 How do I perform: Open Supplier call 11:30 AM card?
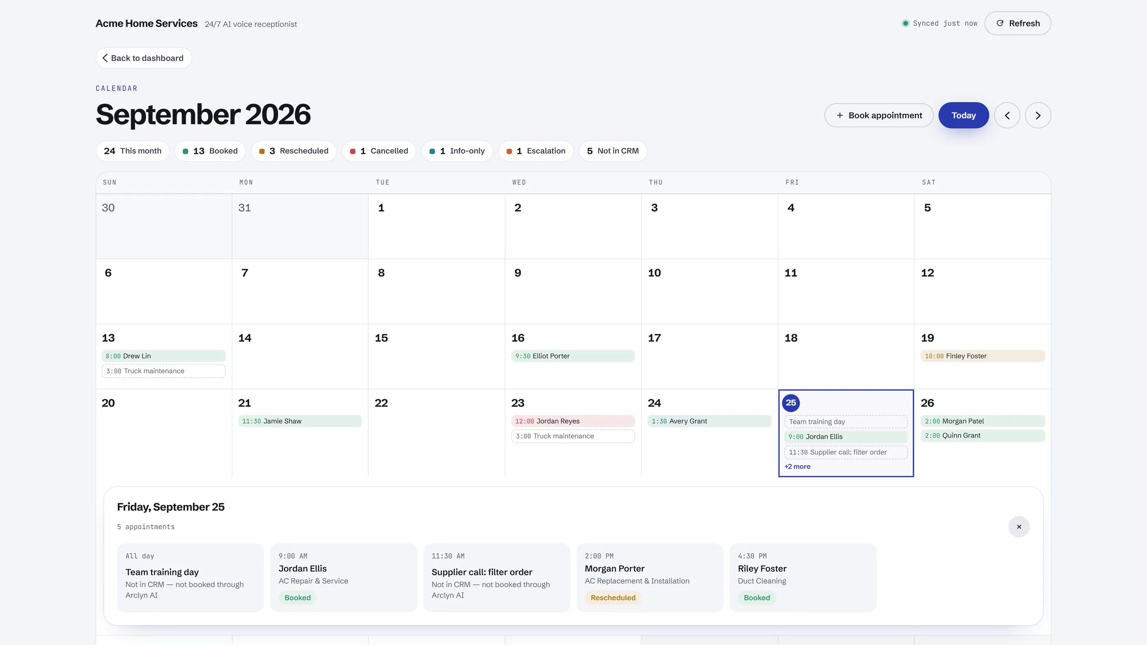click(497, 578)
